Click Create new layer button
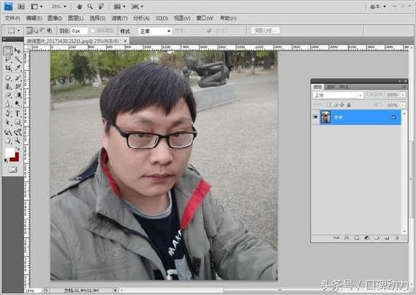 387,238
